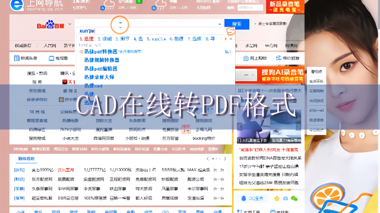The width and height of the screenshot is (380, 213).
Task: Open the 微信网页版 link
Action: pyautogui.click(x=104, y=138)
